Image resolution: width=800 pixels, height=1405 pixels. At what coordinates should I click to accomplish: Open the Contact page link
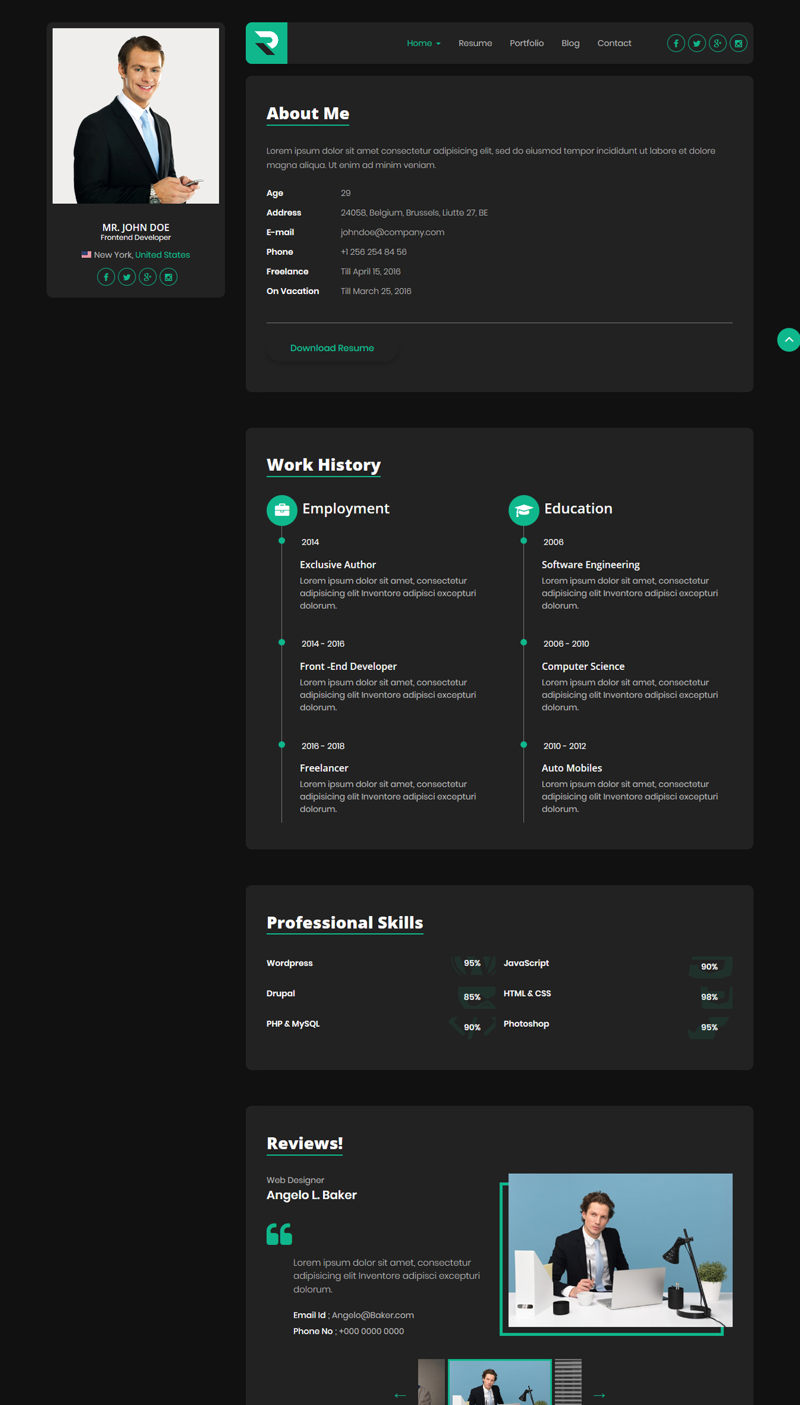click(614, 43)
